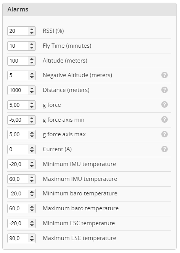Show help for g force axis max
This screenshot has width=180, height=253.
pyautogui.click(x=164, y=134)
